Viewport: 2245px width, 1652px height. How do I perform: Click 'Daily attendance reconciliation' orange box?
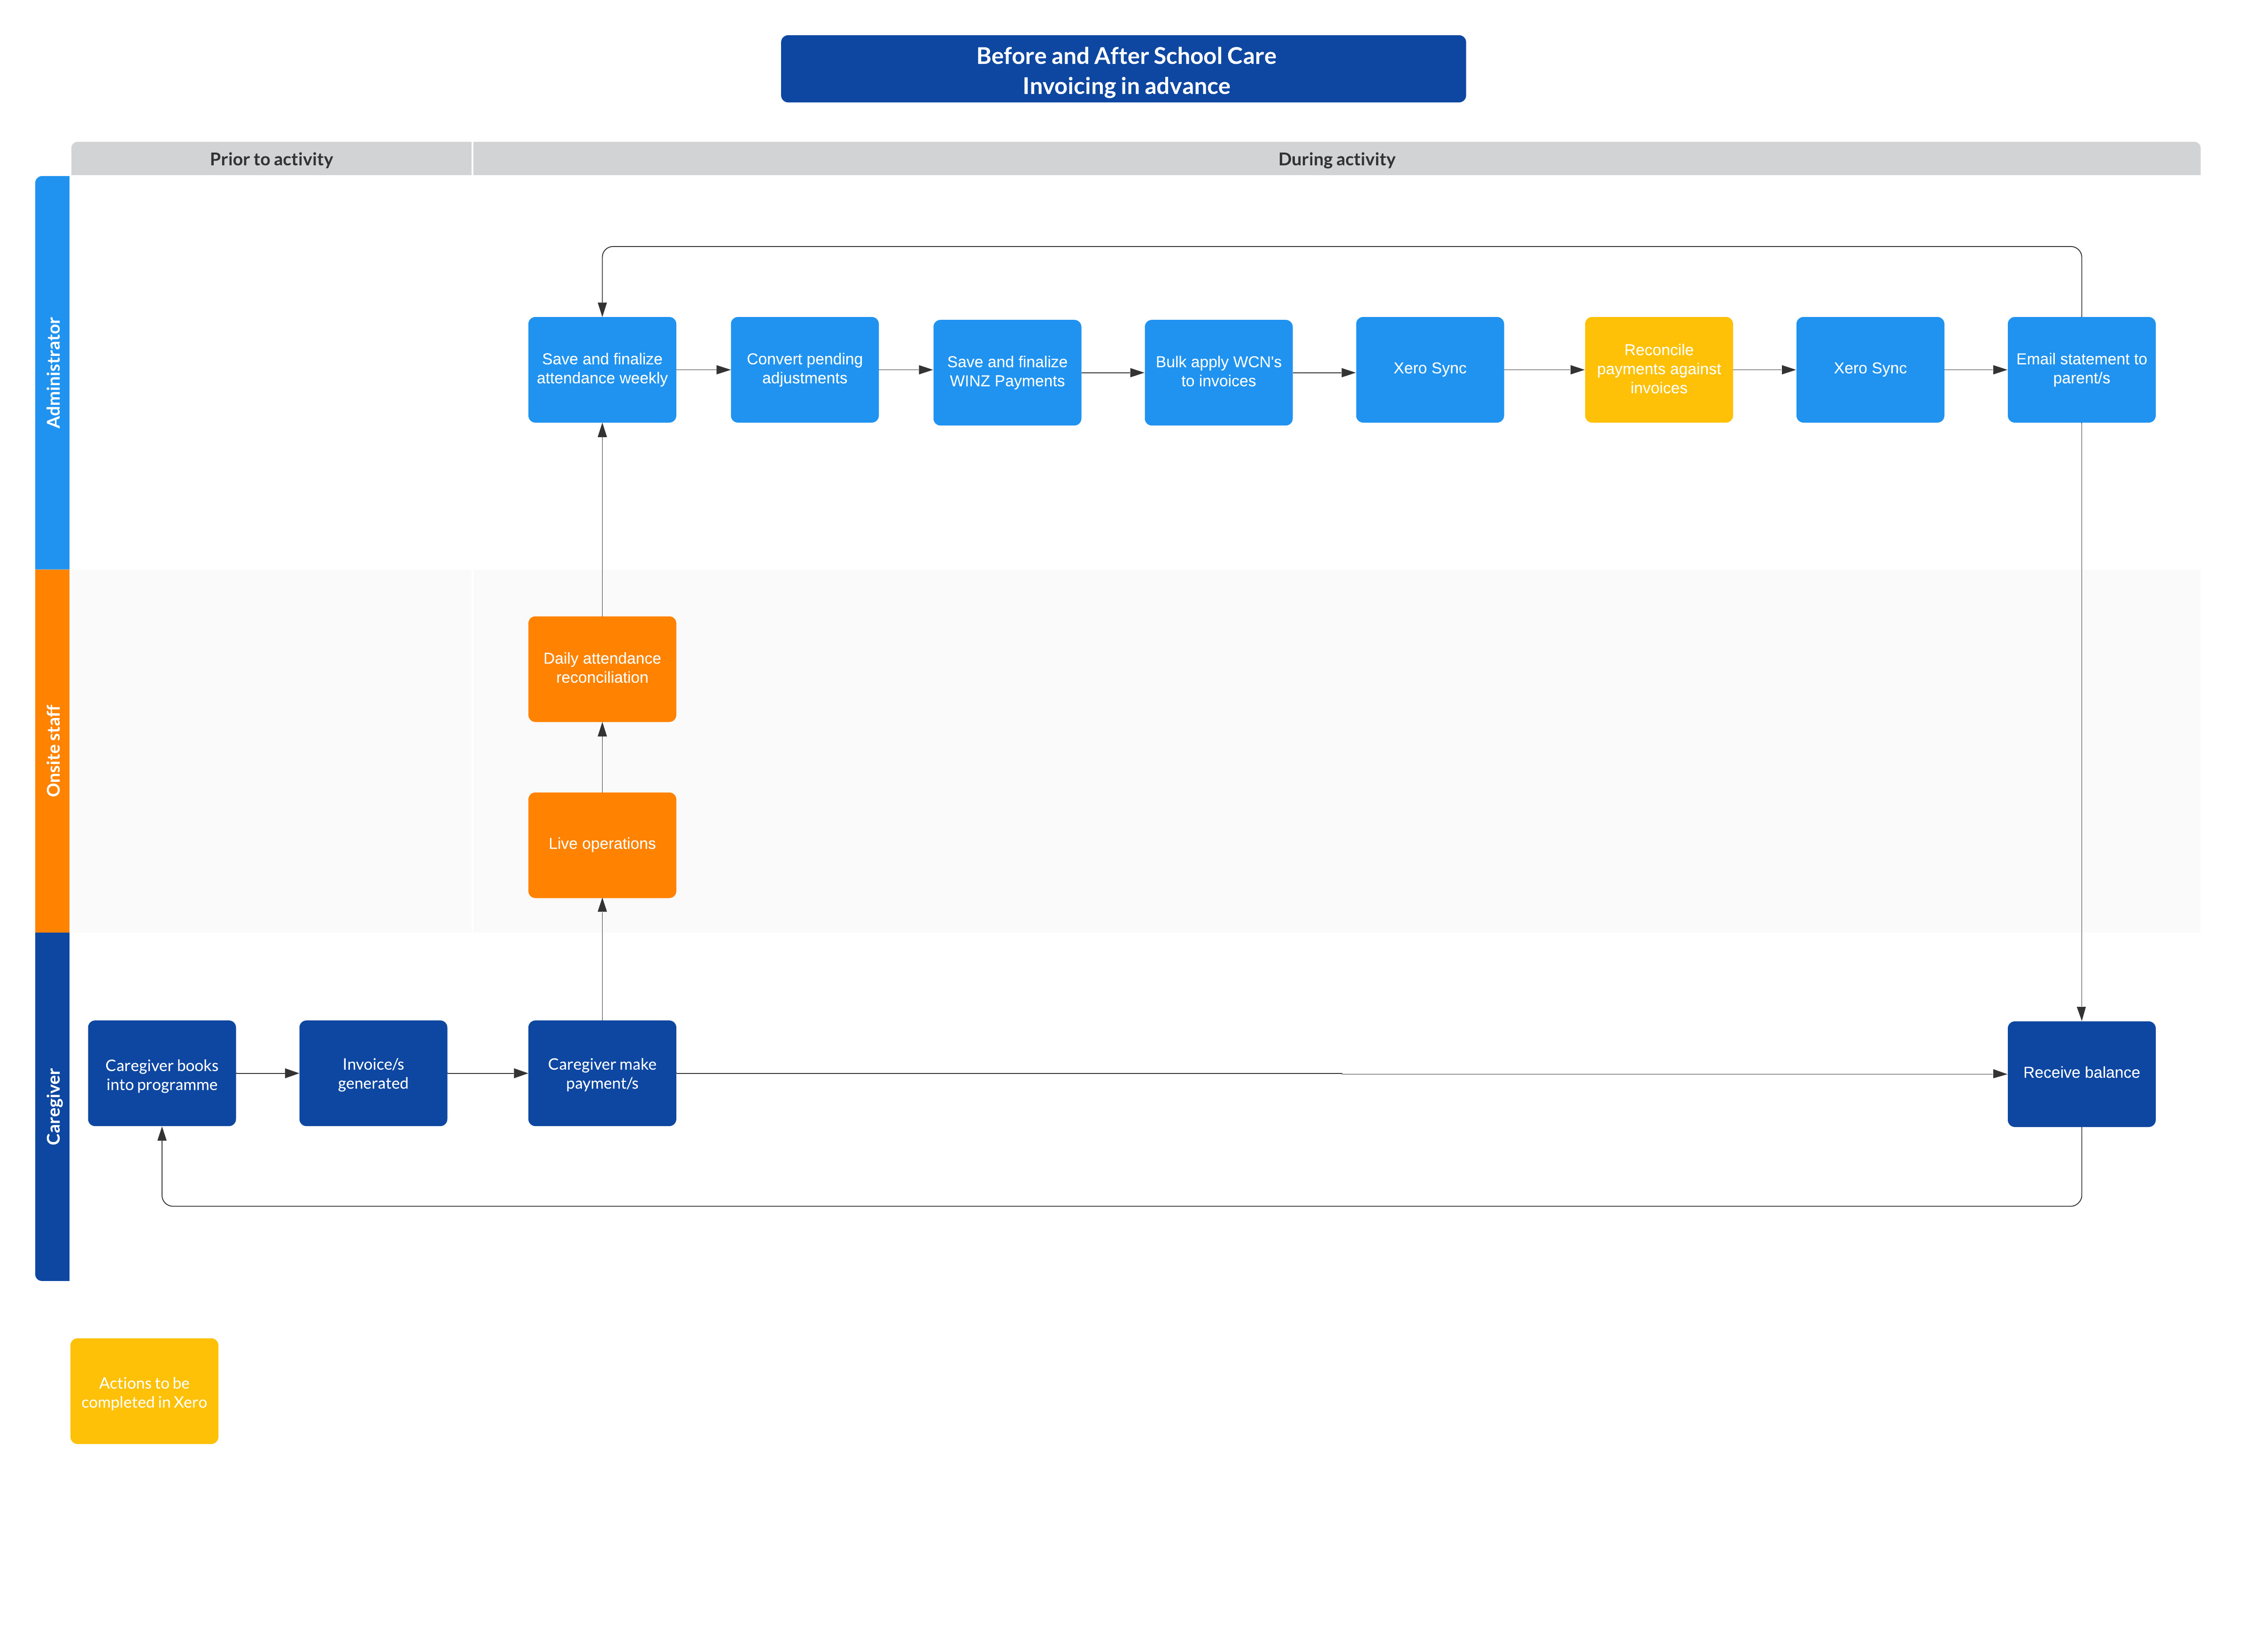[602, 668]
